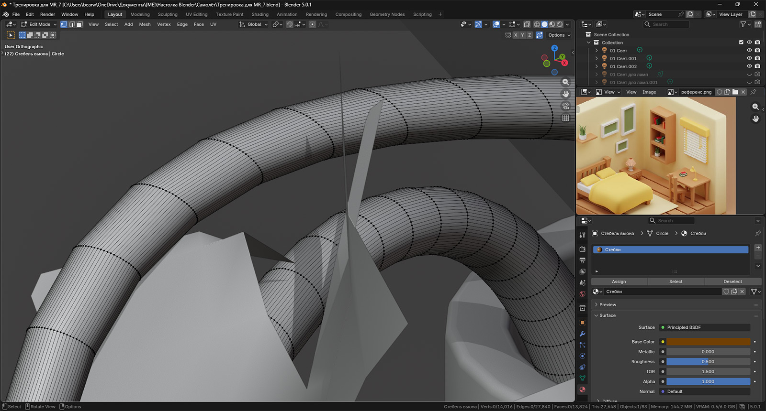Click the Object Data properties icon
Viewport: 766px width, 411px height.
(582, 378)
